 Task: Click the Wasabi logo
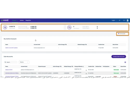5,20
